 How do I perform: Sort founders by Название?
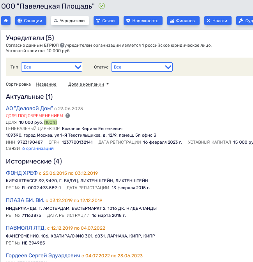coord(46,84)
